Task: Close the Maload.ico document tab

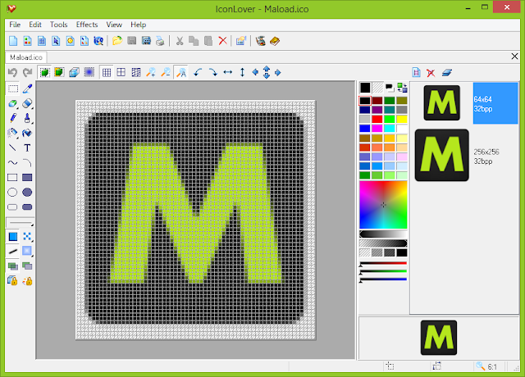Action: (x=514, y=57)
